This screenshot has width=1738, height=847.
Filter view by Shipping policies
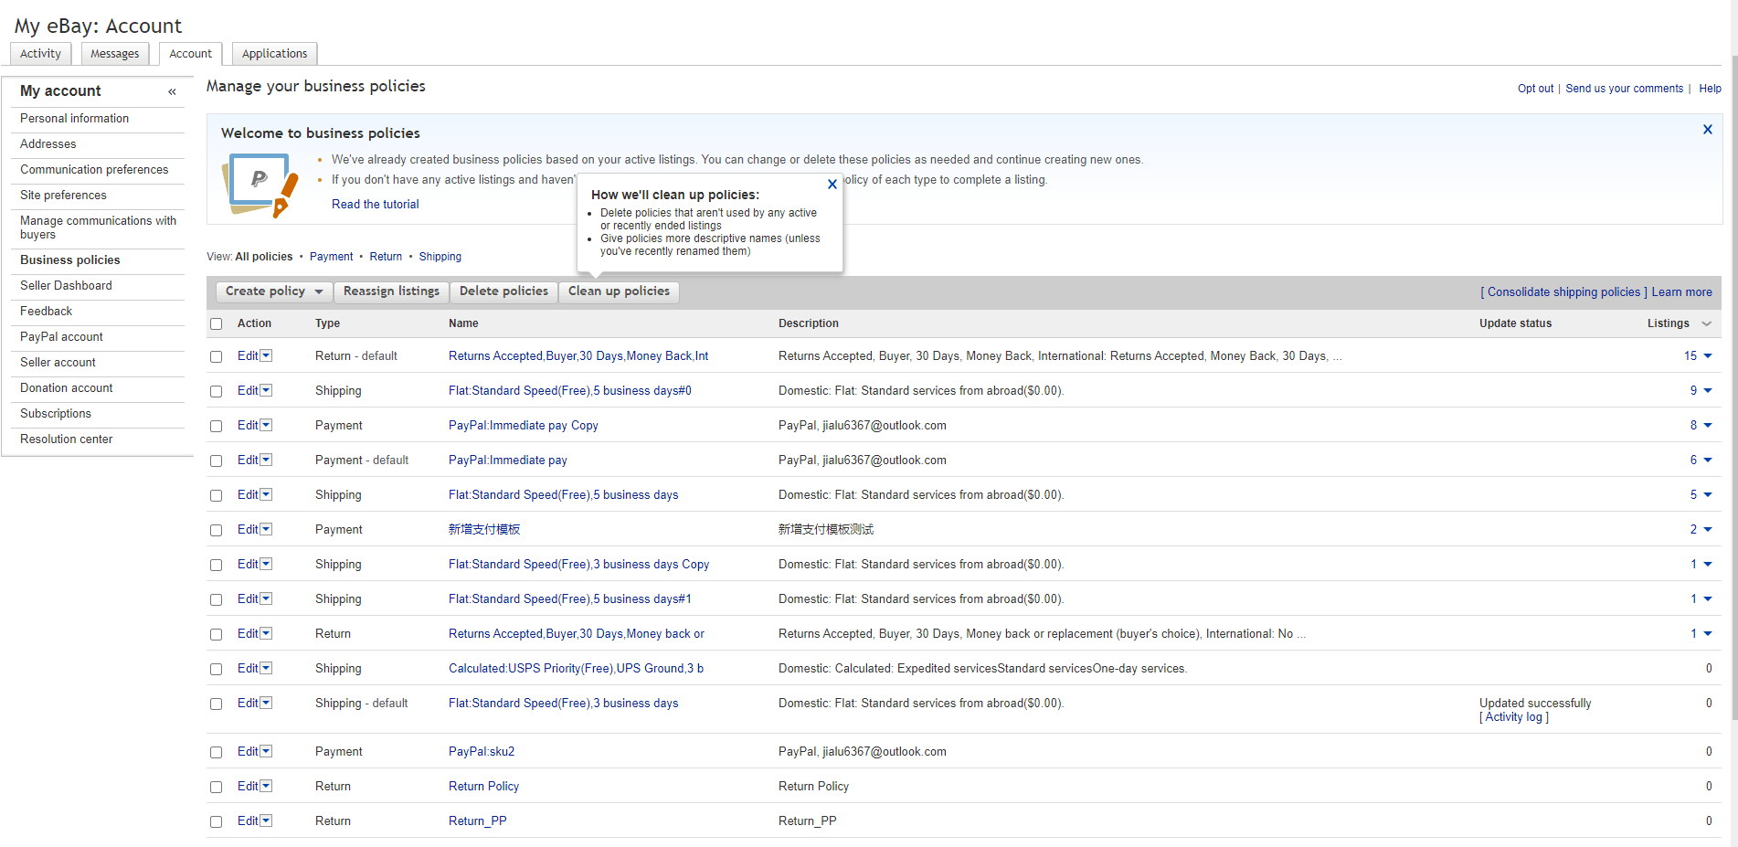(x=440, y=257)
